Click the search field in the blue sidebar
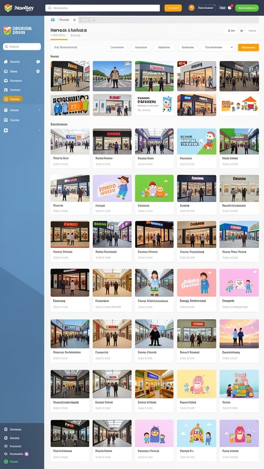Screen dimensions: 264x469 click(x=22, y=47)
